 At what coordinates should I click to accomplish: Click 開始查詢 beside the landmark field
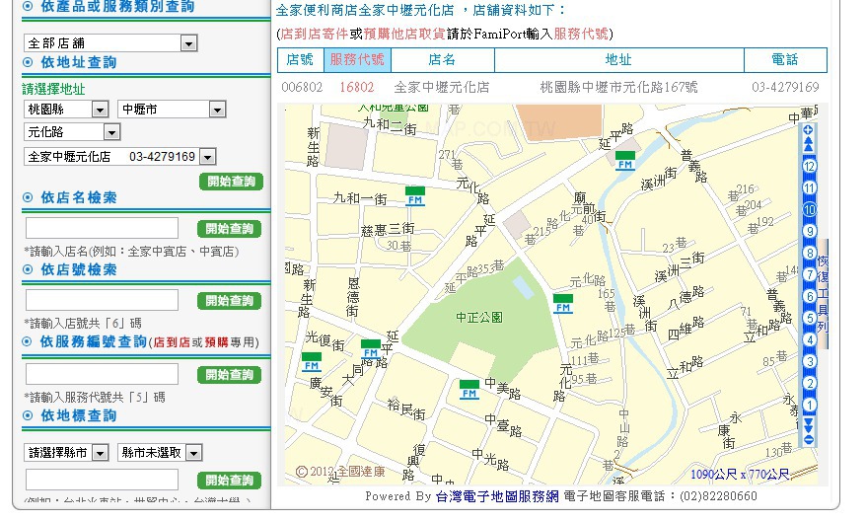pyautogui.click(x=229, y=481)
